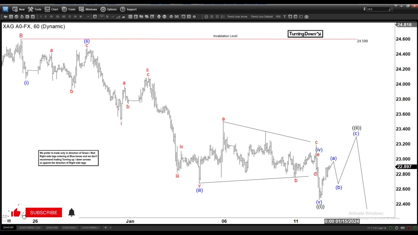Viewport: 418px width, 235px height.
Task: Select the Trend Line Default tool
Action: pyautogui.click(x=262, y=17)
